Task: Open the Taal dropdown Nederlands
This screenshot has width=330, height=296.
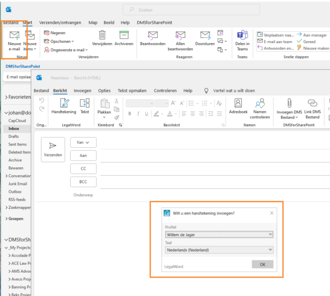Action: [219, 250]
